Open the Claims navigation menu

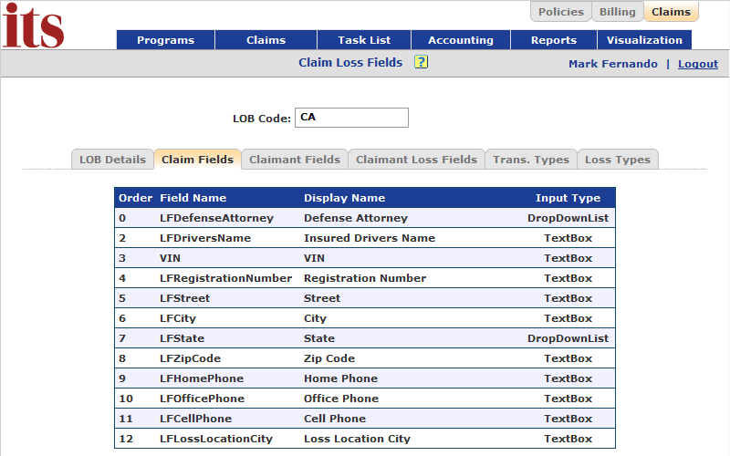(266, 40)
